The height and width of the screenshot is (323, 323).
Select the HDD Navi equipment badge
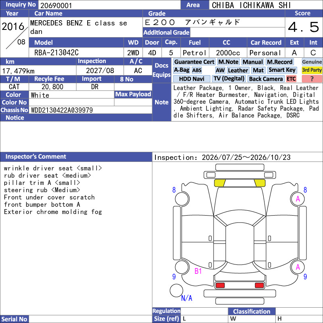(x=191, y=79)
